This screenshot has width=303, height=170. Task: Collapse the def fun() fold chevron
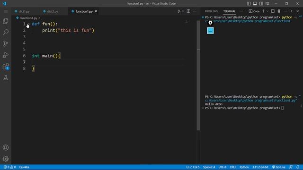click(x=28, y=24)
